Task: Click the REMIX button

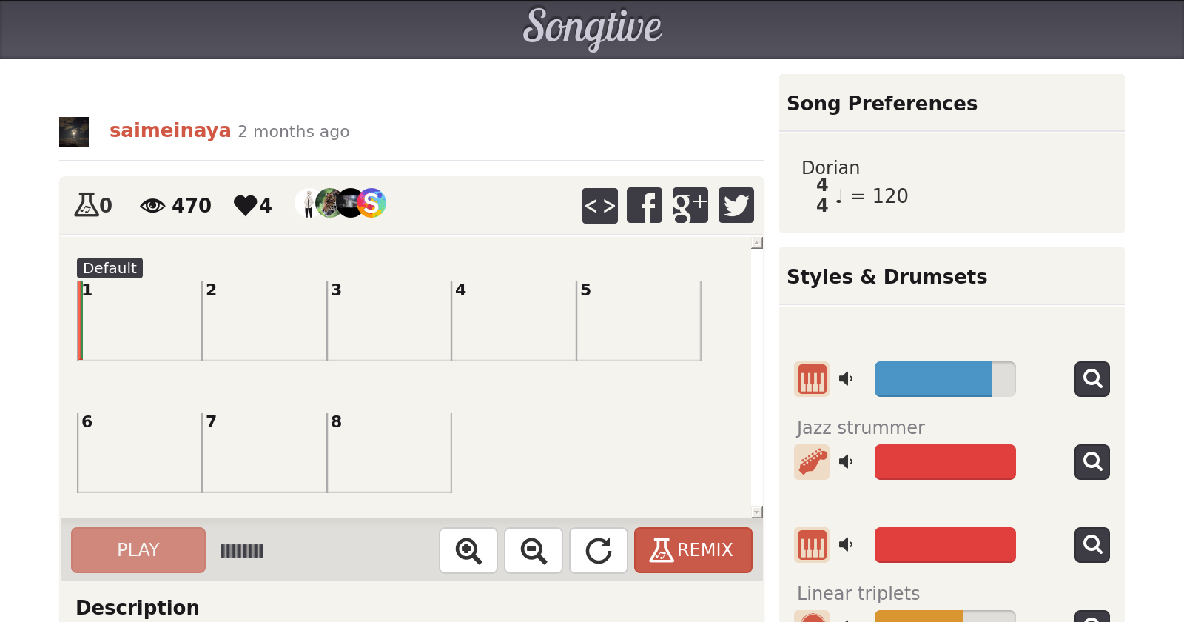Action: [x=693, y=550]
